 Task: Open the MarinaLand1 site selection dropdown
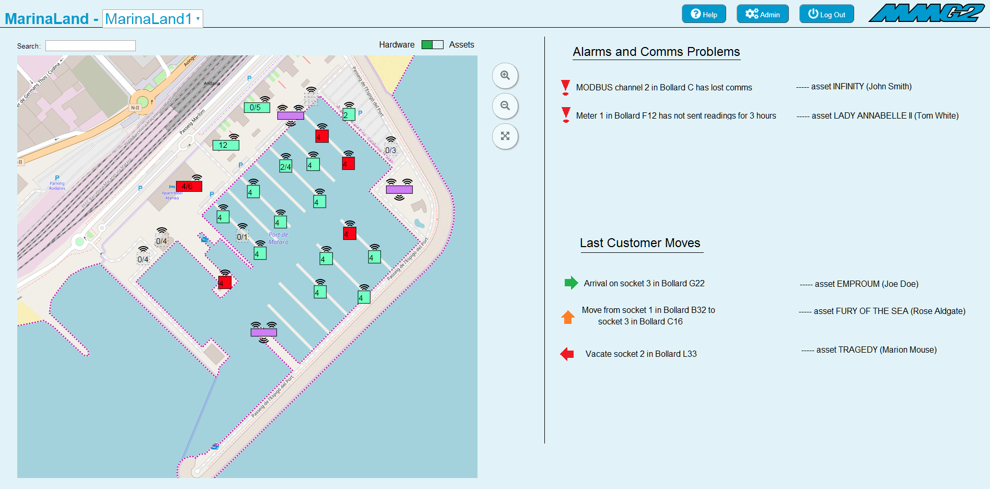tap(151, 18)
